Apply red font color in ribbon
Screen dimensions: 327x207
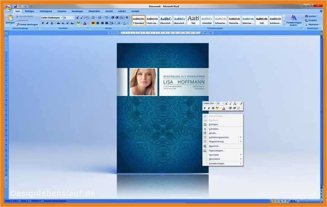pyautogui.click(x=85, y=23)
